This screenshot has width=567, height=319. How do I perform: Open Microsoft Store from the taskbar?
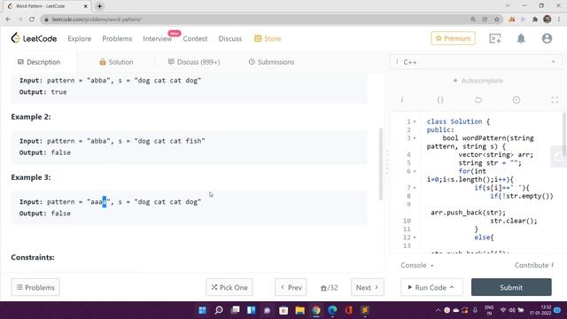point(283,310)
